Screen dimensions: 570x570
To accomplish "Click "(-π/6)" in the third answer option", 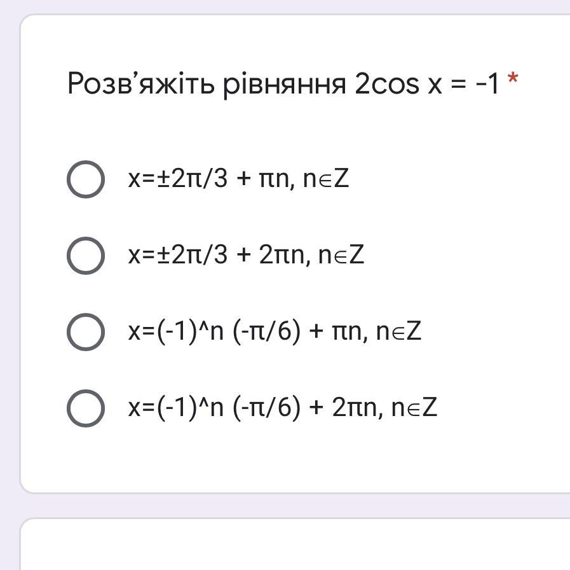I will 266,331.
